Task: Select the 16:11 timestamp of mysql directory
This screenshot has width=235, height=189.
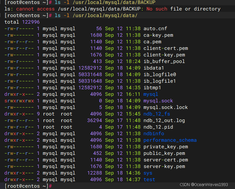Action: [x=133, y=94]
